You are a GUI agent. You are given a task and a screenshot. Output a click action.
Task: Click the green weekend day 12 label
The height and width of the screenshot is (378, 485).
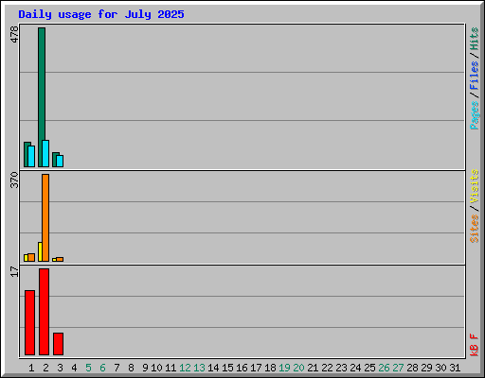[185, 368]
